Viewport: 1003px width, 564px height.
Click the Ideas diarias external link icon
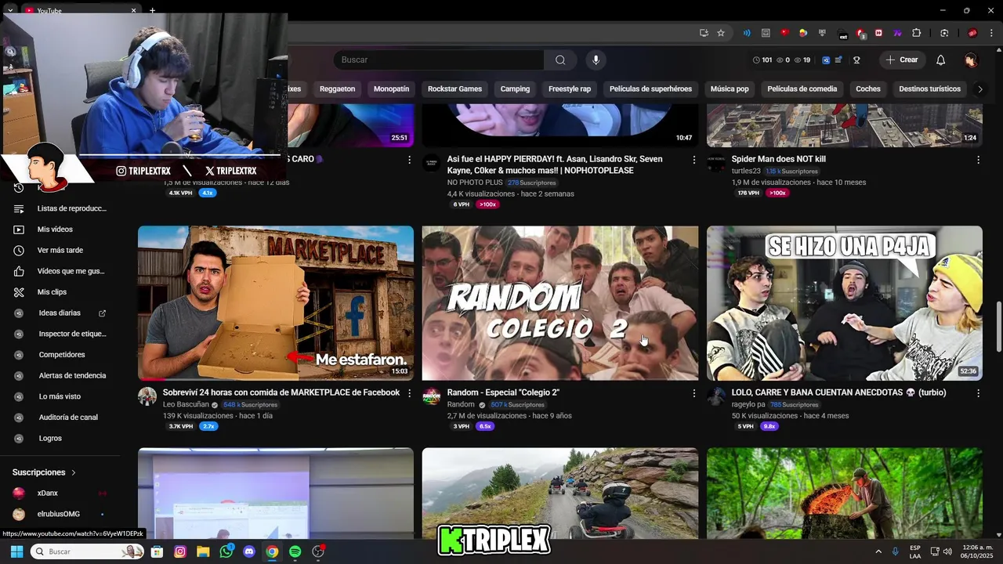tap(102, 313)
